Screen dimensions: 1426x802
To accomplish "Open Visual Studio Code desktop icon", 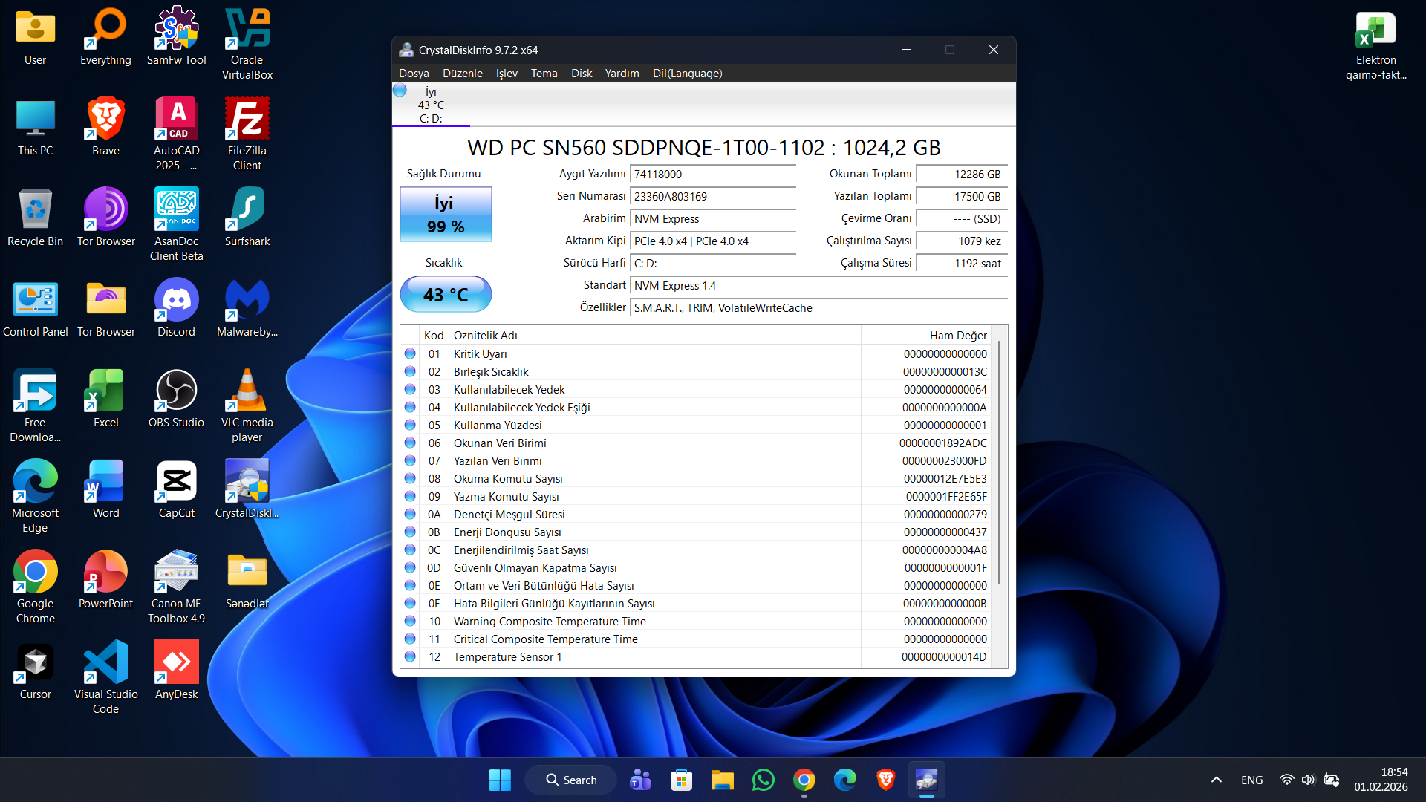I will point(105,679).
